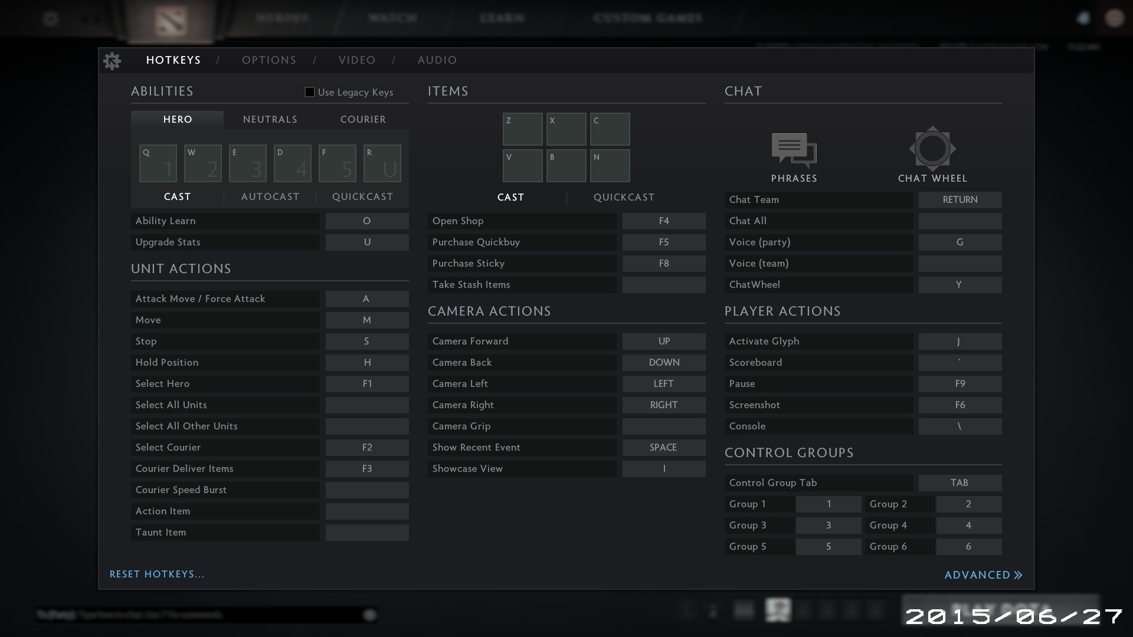
Task: Open the Phrases chat icon
Action: [x=794, y=149]
